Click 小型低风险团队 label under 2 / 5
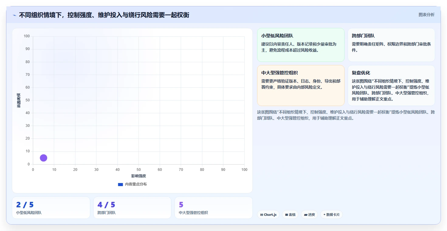 pyautogui.click(x=29, y=213)
